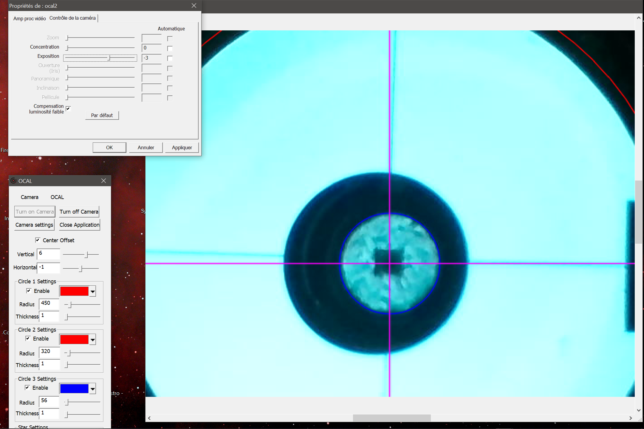Screen dimensions: 644x429
Task: Click the OCAL window logo icon
Action: (13, 181)
